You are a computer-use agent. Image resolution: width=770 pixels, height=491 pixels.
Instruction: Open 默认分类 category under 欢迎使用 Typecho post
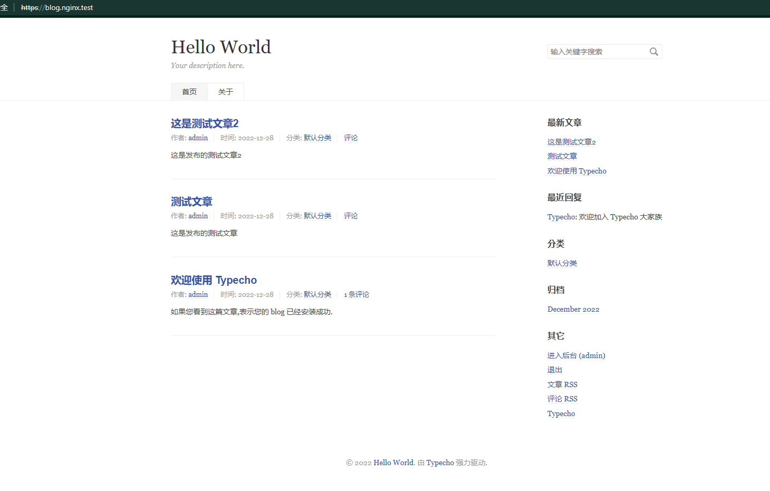pos(317,294)
